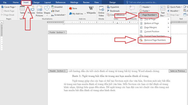This screenshot has height=105, width=188.
Task: Open the View tab
Action: pyautogui.click(x=96, y=2)
